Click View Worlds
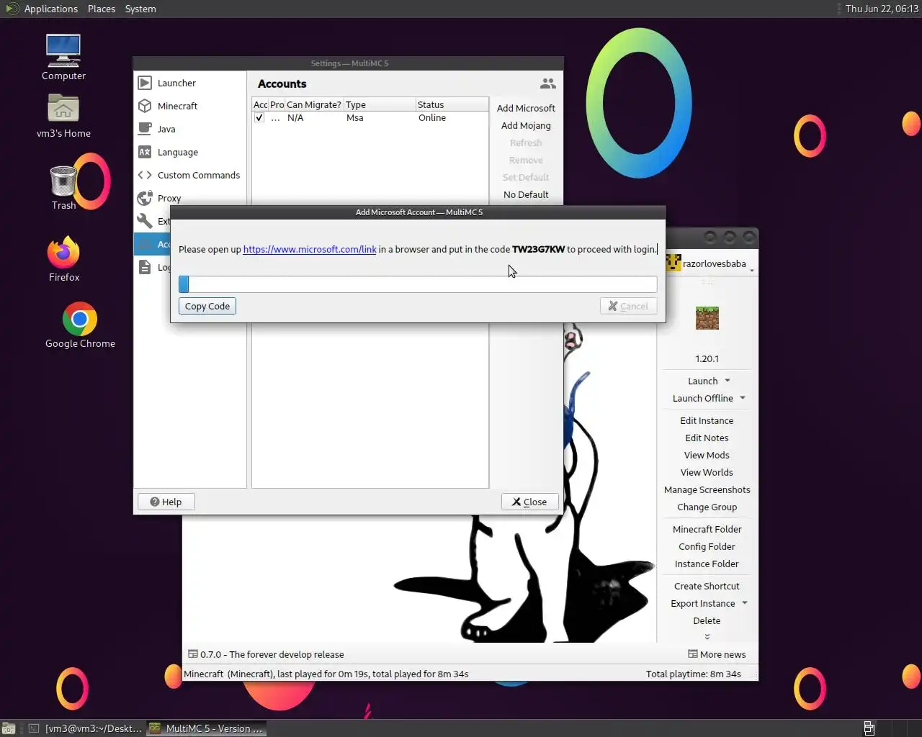Screen dimensions: 922x737 coord(707,472)
